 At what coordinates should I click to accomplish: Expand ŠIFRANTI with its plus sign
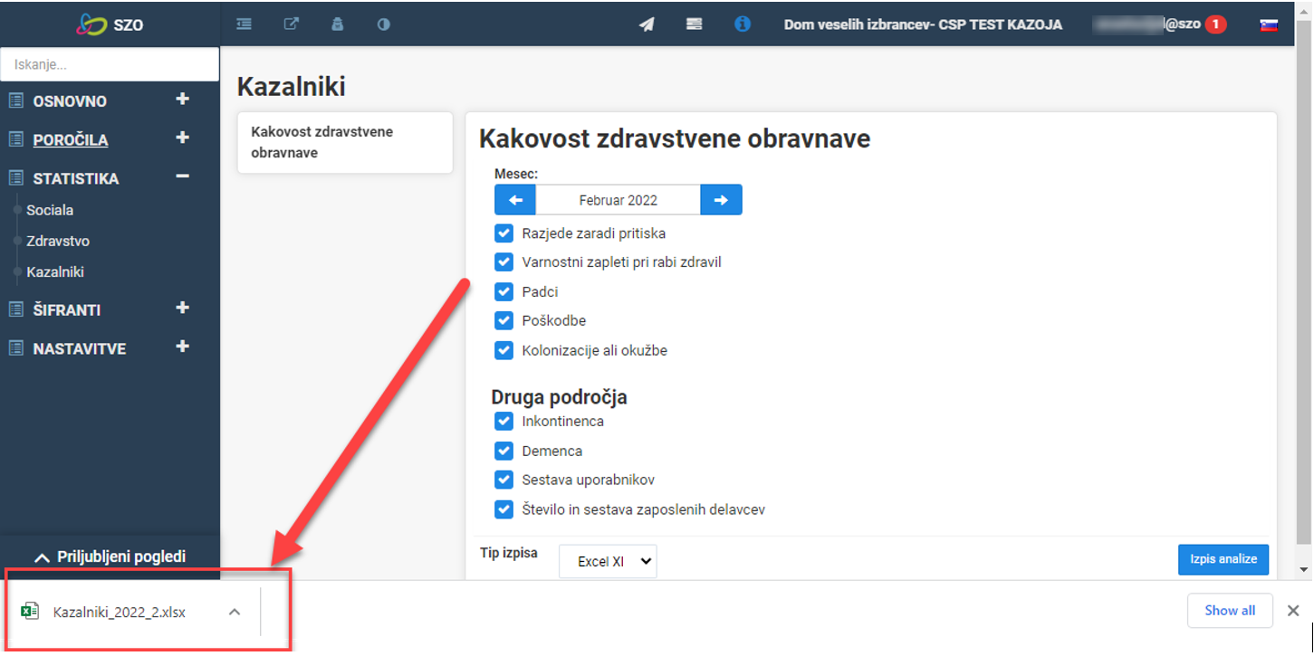(182, 308)
